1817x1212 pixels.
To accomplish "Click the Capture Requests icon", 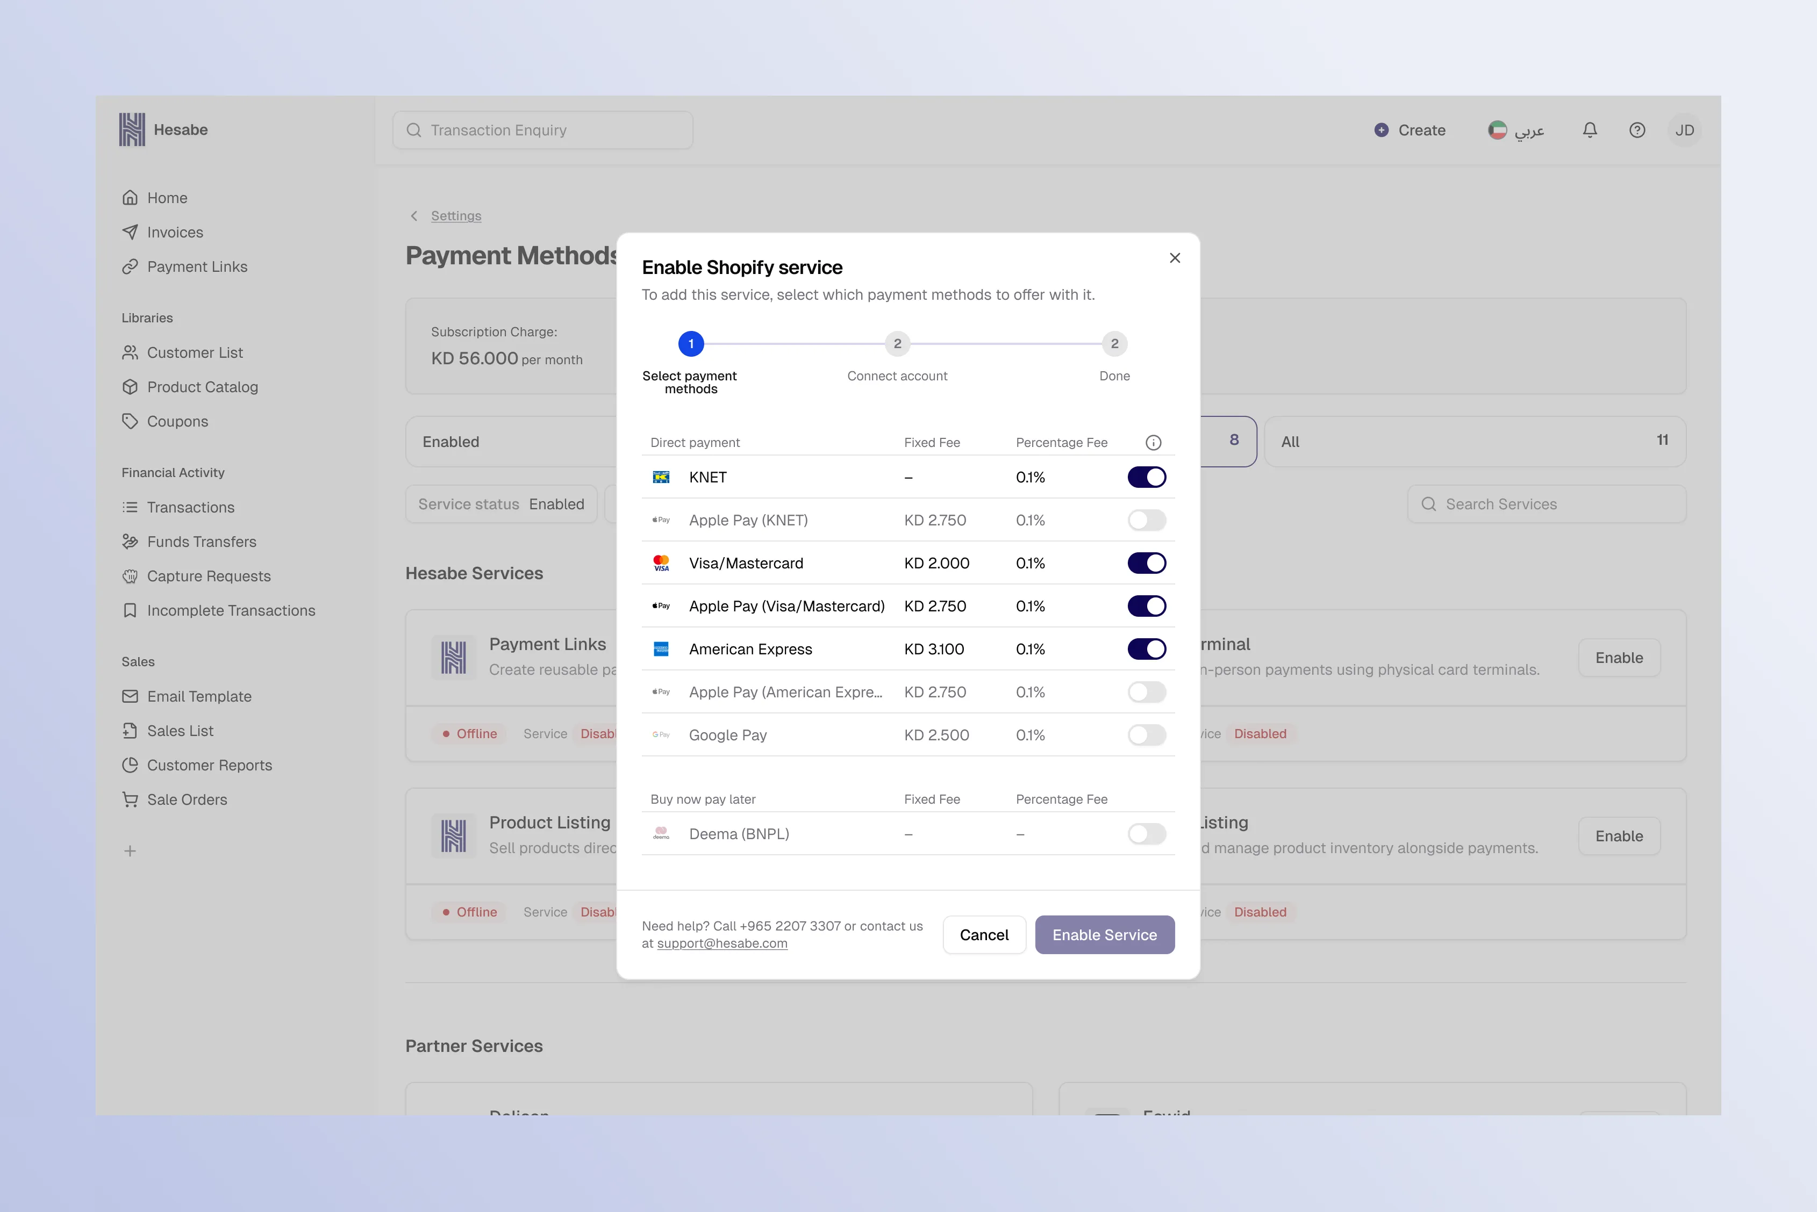I will [x=130, y=576].
